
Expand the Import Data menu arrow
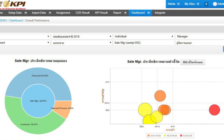click(50, 13)
